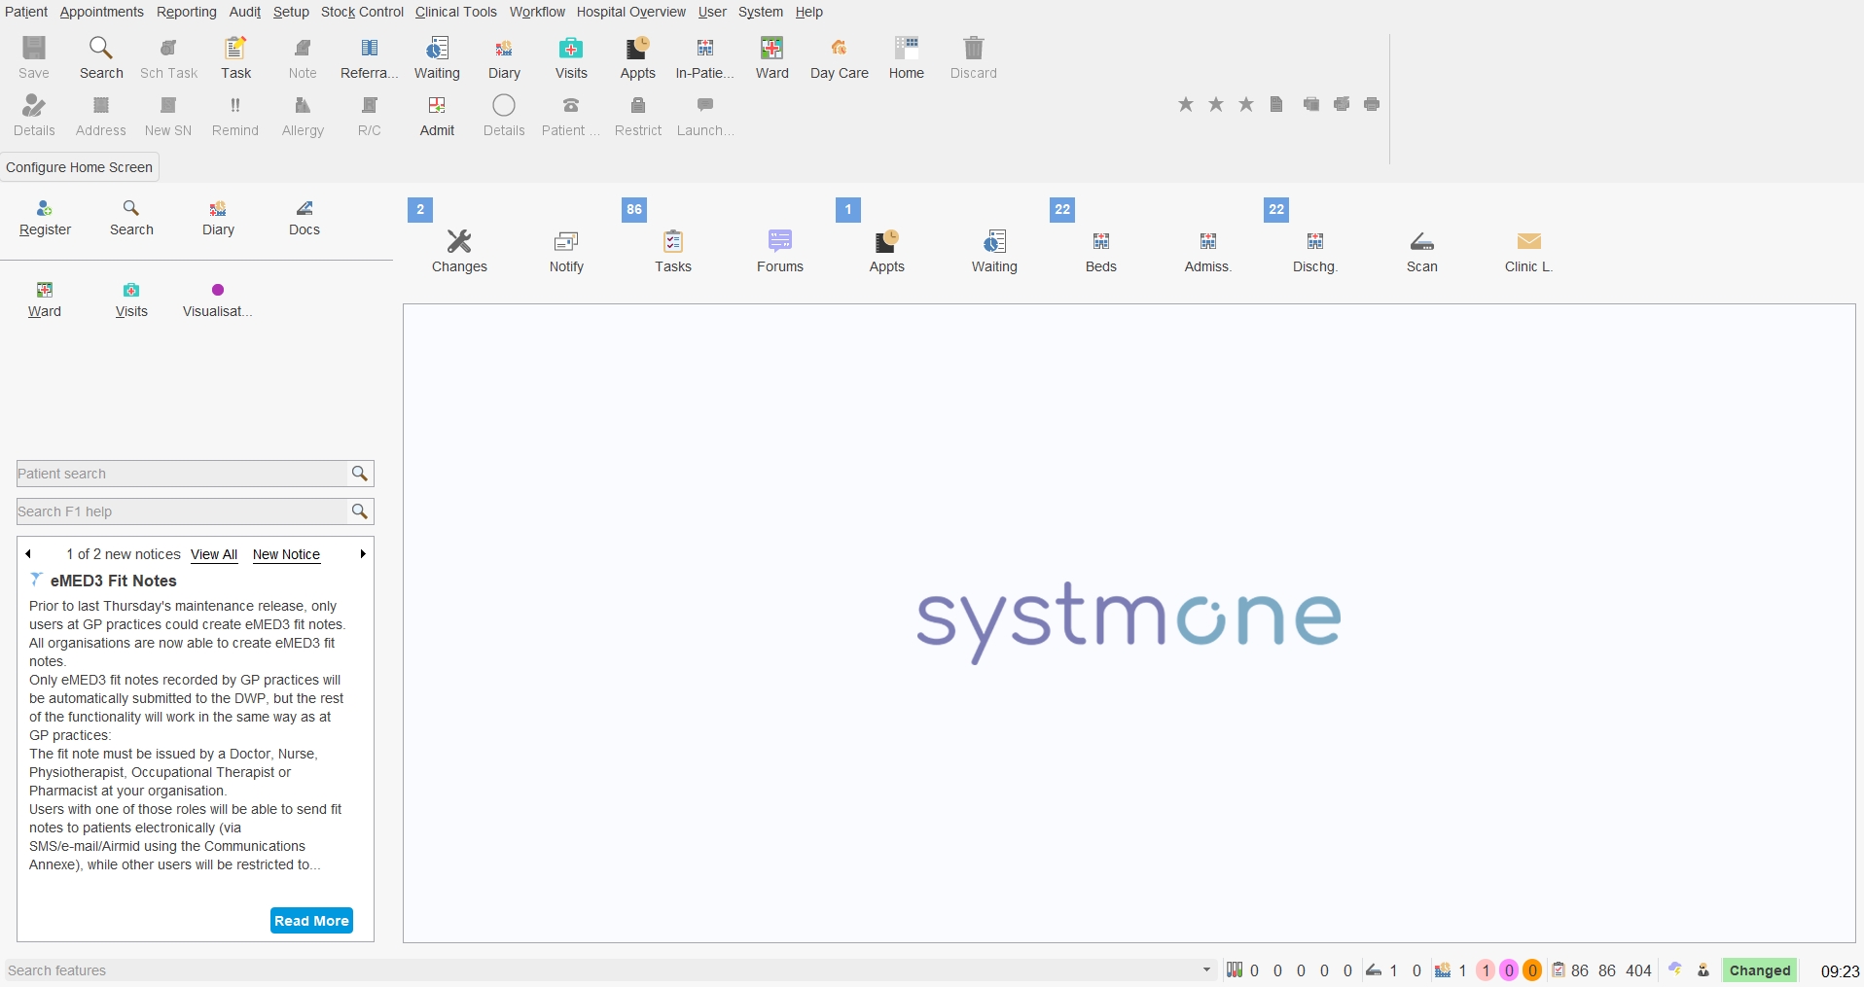Open the Waiting toolbar icon in the top toolbar
Screen dimensions: 1864x987
click(x=437, y=57)
